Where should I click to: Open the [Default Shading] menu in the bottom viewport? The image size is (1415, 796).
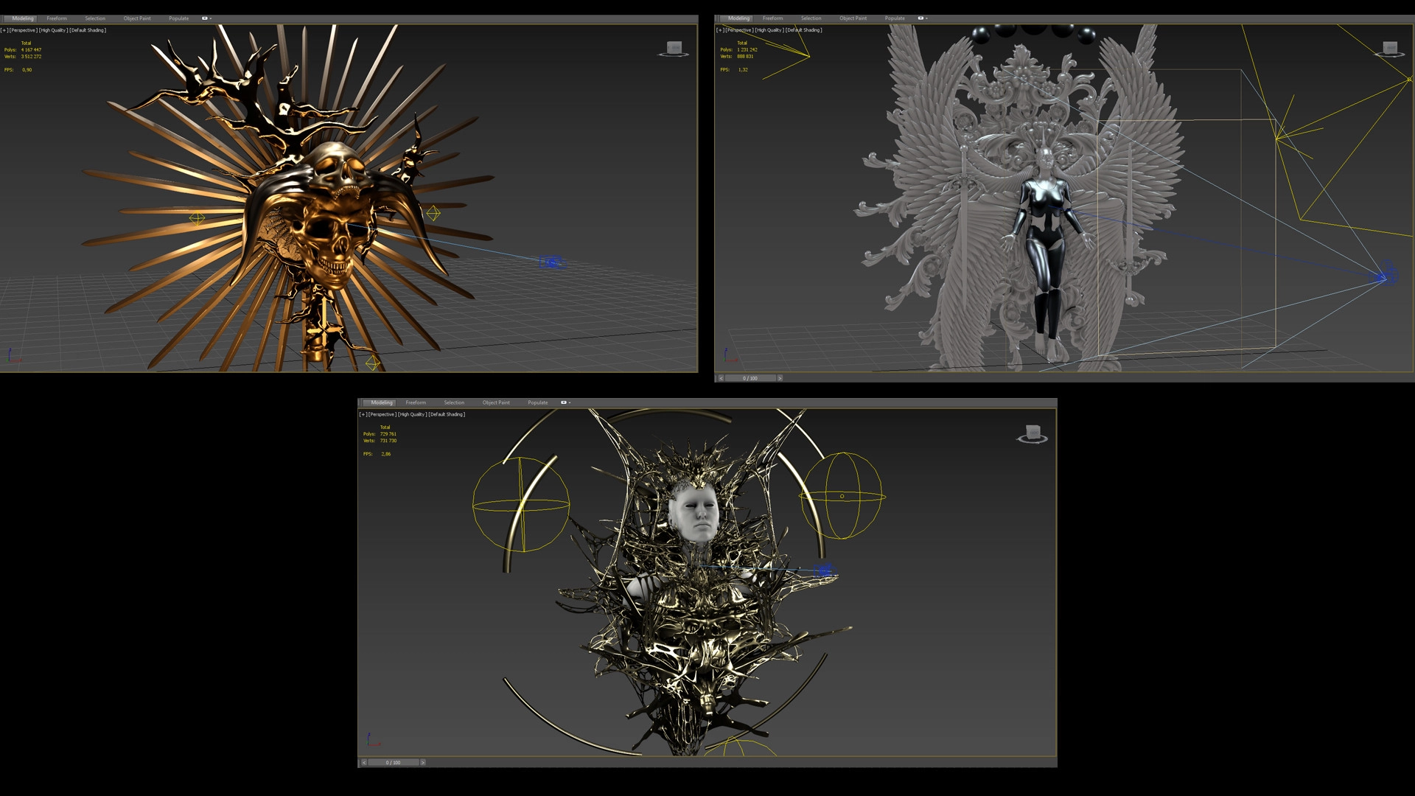[x=447, y=414]
